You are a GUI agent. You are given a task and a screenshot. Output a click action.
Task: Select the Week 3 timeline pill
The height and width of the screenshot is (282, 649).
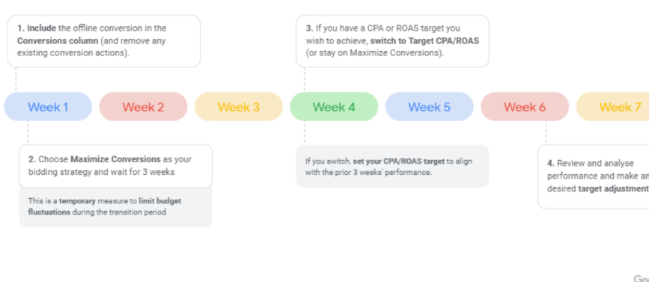(x=239, y=107)
